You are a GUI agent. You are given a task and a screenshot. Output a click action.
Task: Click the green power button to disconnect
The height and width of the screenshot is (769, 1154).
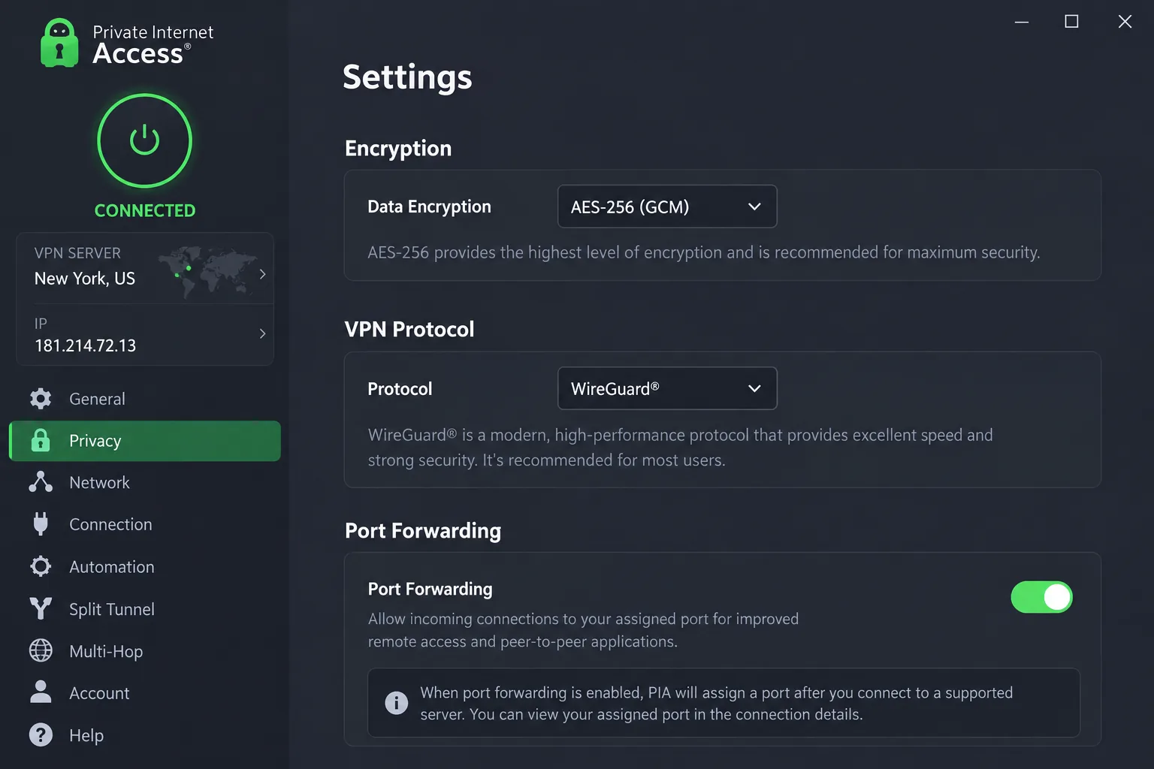(144, 140)
